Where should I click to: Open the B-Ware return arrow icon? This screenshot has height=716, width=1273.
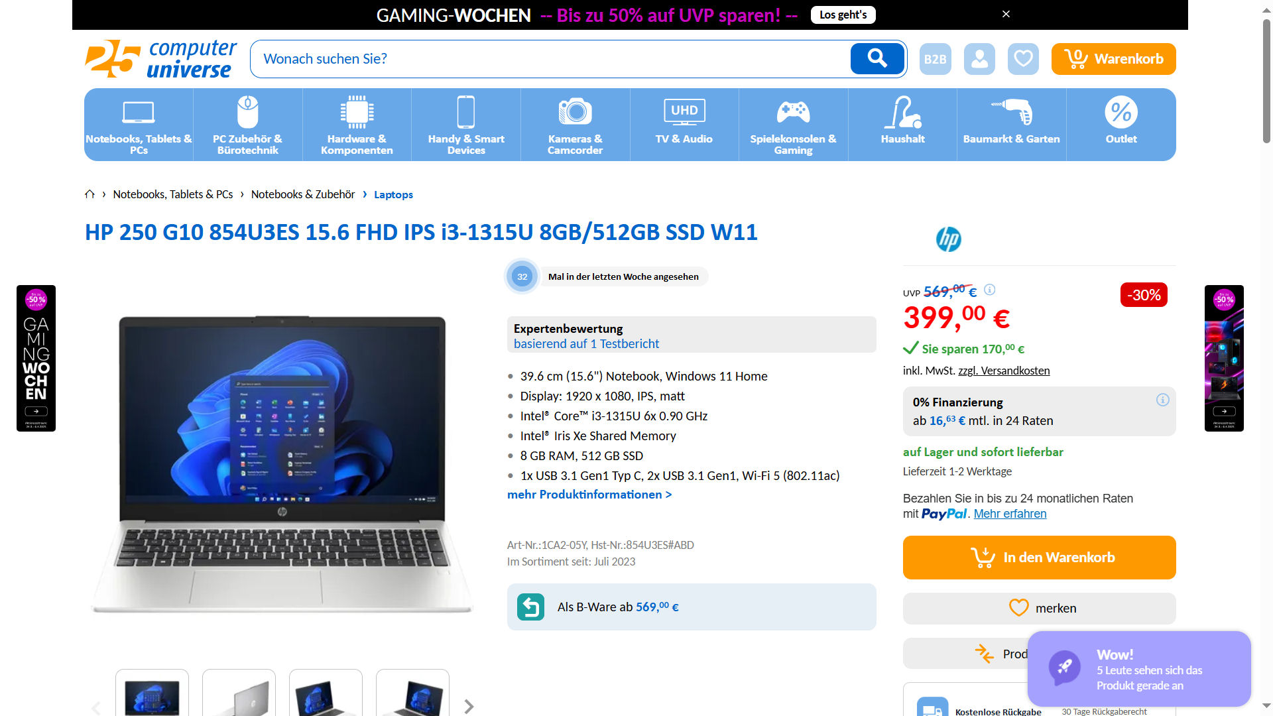530,607
